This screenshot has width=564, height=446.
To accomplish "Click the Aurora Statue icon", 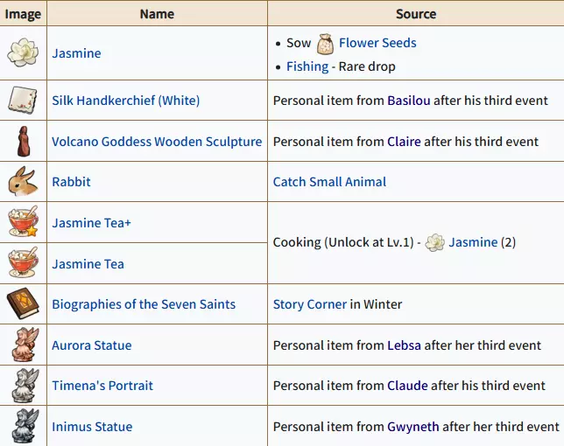I will click(x=23, y=345).
